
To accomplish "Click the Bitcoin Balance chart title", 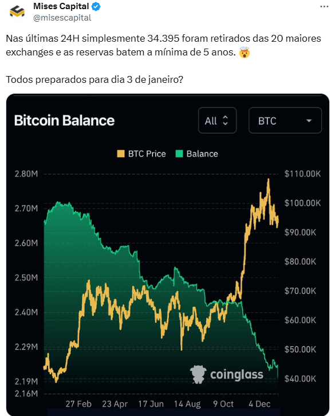I will point(64,121).
